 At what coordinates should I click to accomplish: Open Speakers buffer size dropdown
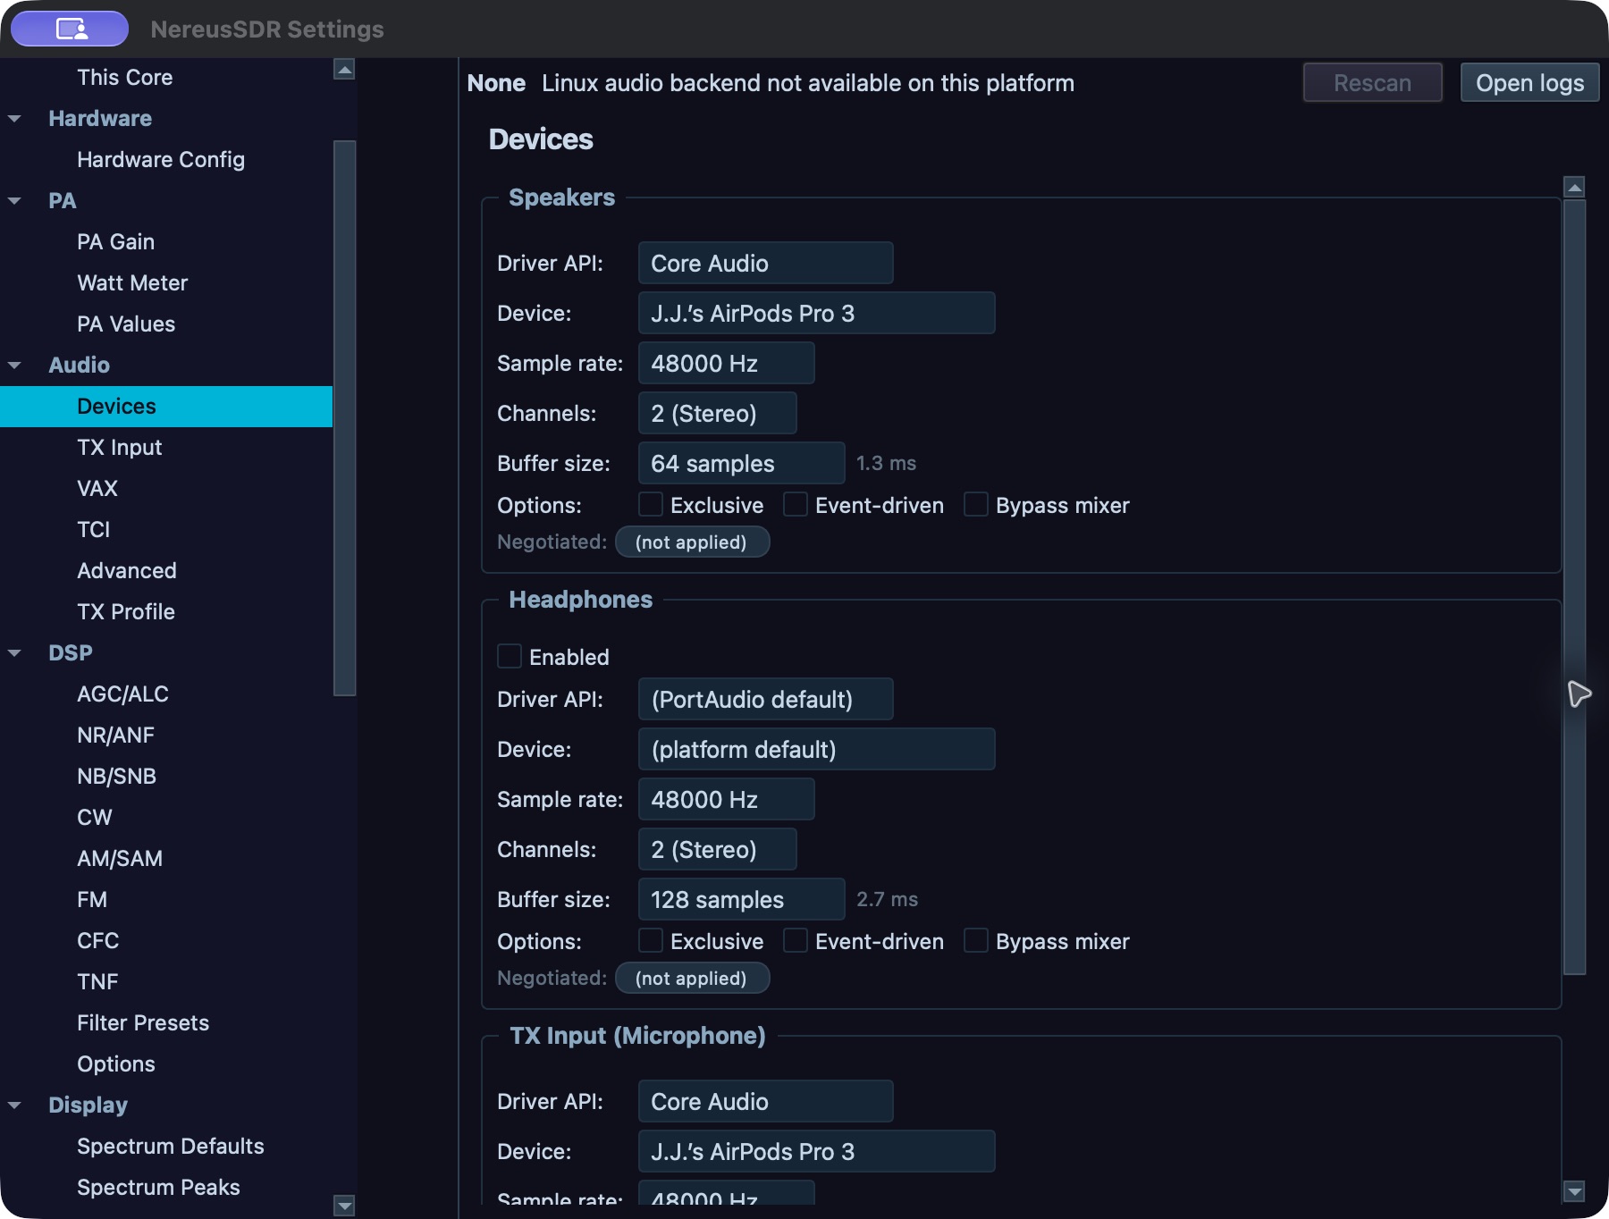coord(742,463)
